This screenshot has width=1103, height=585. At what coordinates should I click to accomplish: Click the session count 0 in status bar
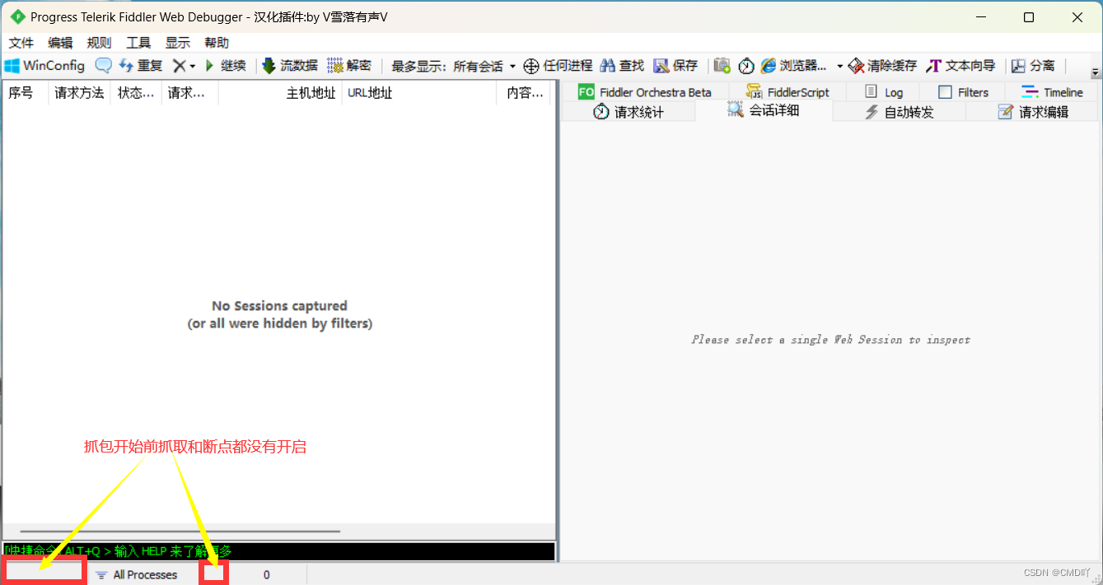coord(266,574)
